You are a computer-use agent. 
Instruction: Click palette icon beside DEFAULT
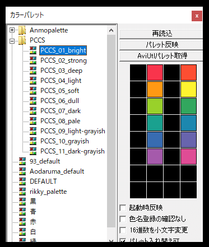[x=22, y=181]
